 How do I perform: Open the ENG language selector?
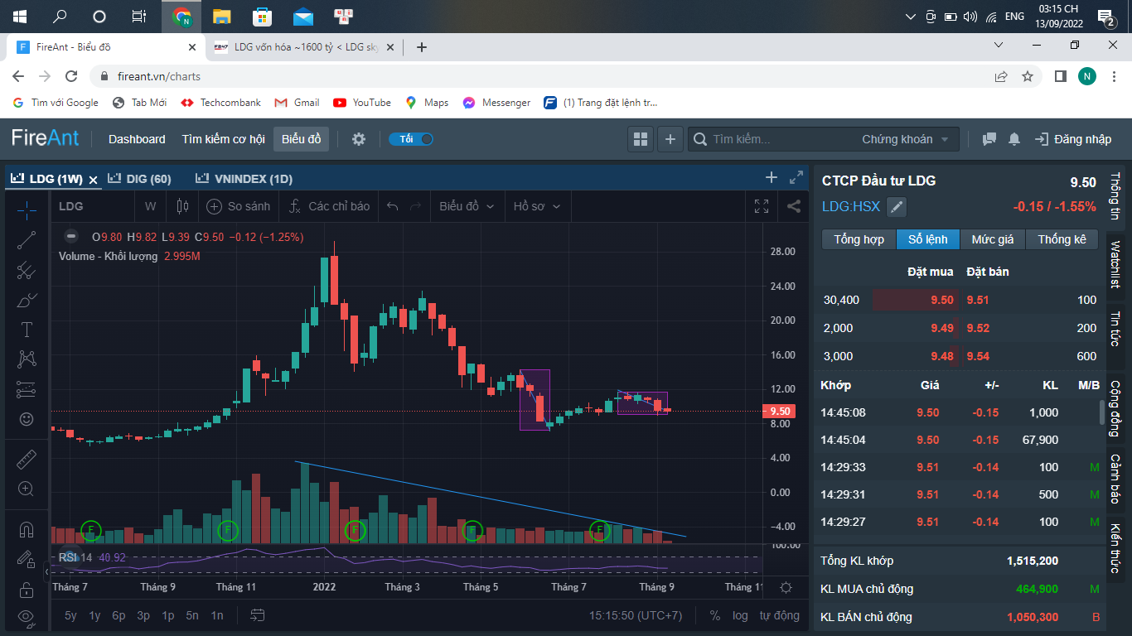point(1014,17)
